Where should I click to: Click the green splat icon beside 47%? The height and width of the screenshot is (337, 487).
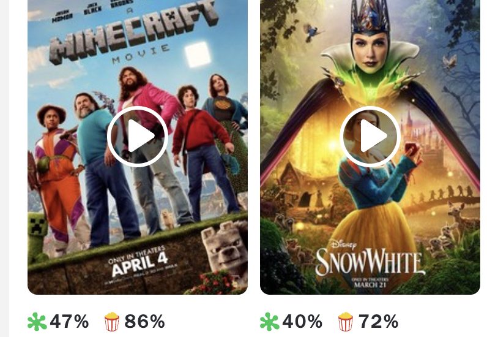(37, 322)
